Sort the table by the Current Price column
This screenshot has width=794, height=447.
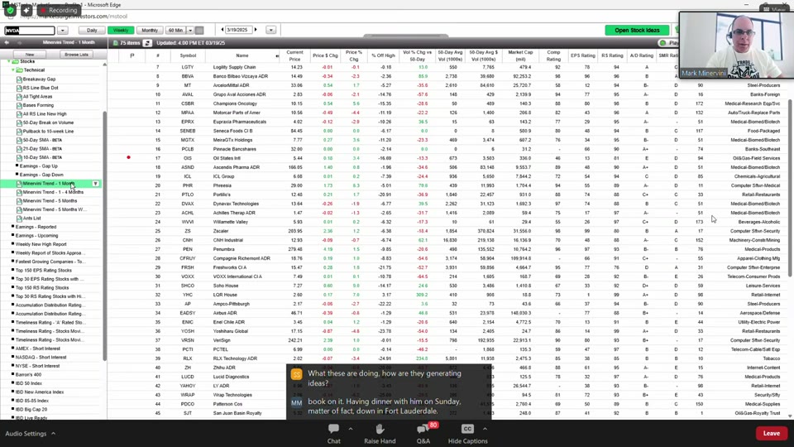tap(294, 55)
